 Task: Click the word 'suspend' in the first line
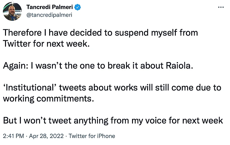132,33
